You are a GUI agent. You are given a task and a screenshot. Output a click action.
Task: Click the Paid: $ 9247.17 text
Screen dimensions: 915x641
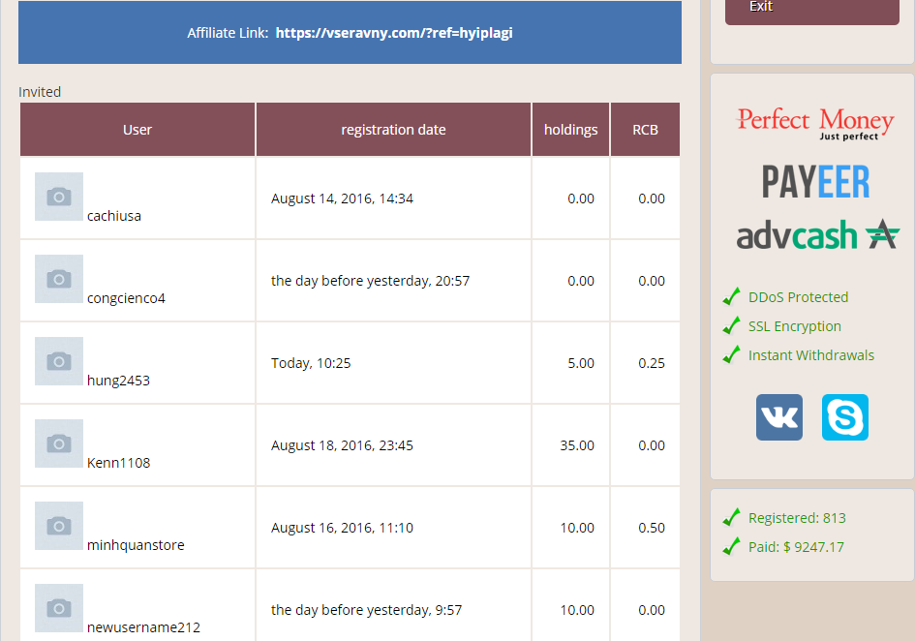[796, 547]
